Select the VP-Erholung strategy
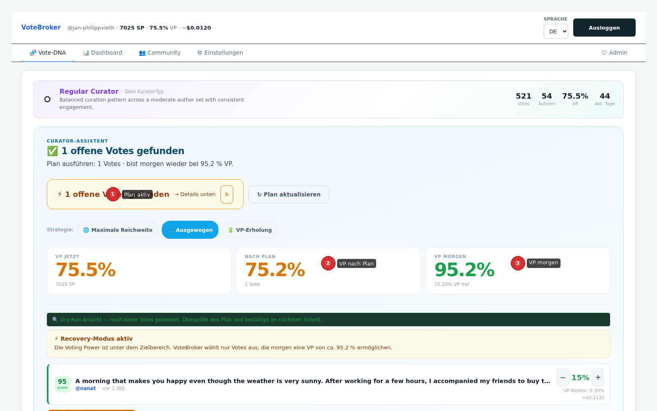The width and height of the screenshot is (657, 411). (250, 230)
